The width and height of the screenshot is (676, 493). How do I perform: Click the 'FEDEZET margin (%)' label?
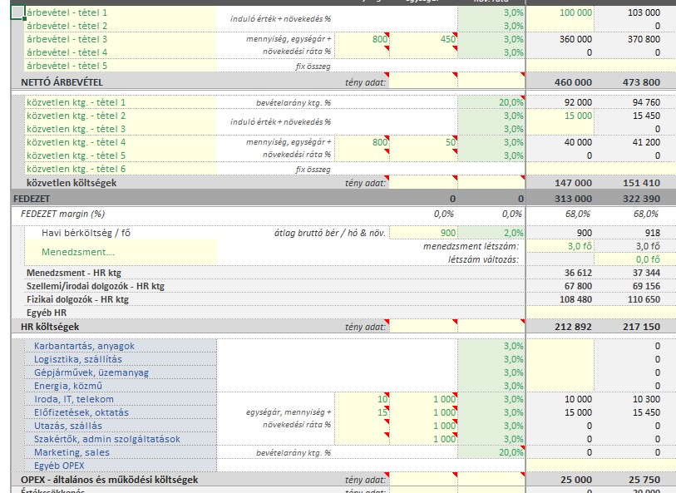click(62, 214)
